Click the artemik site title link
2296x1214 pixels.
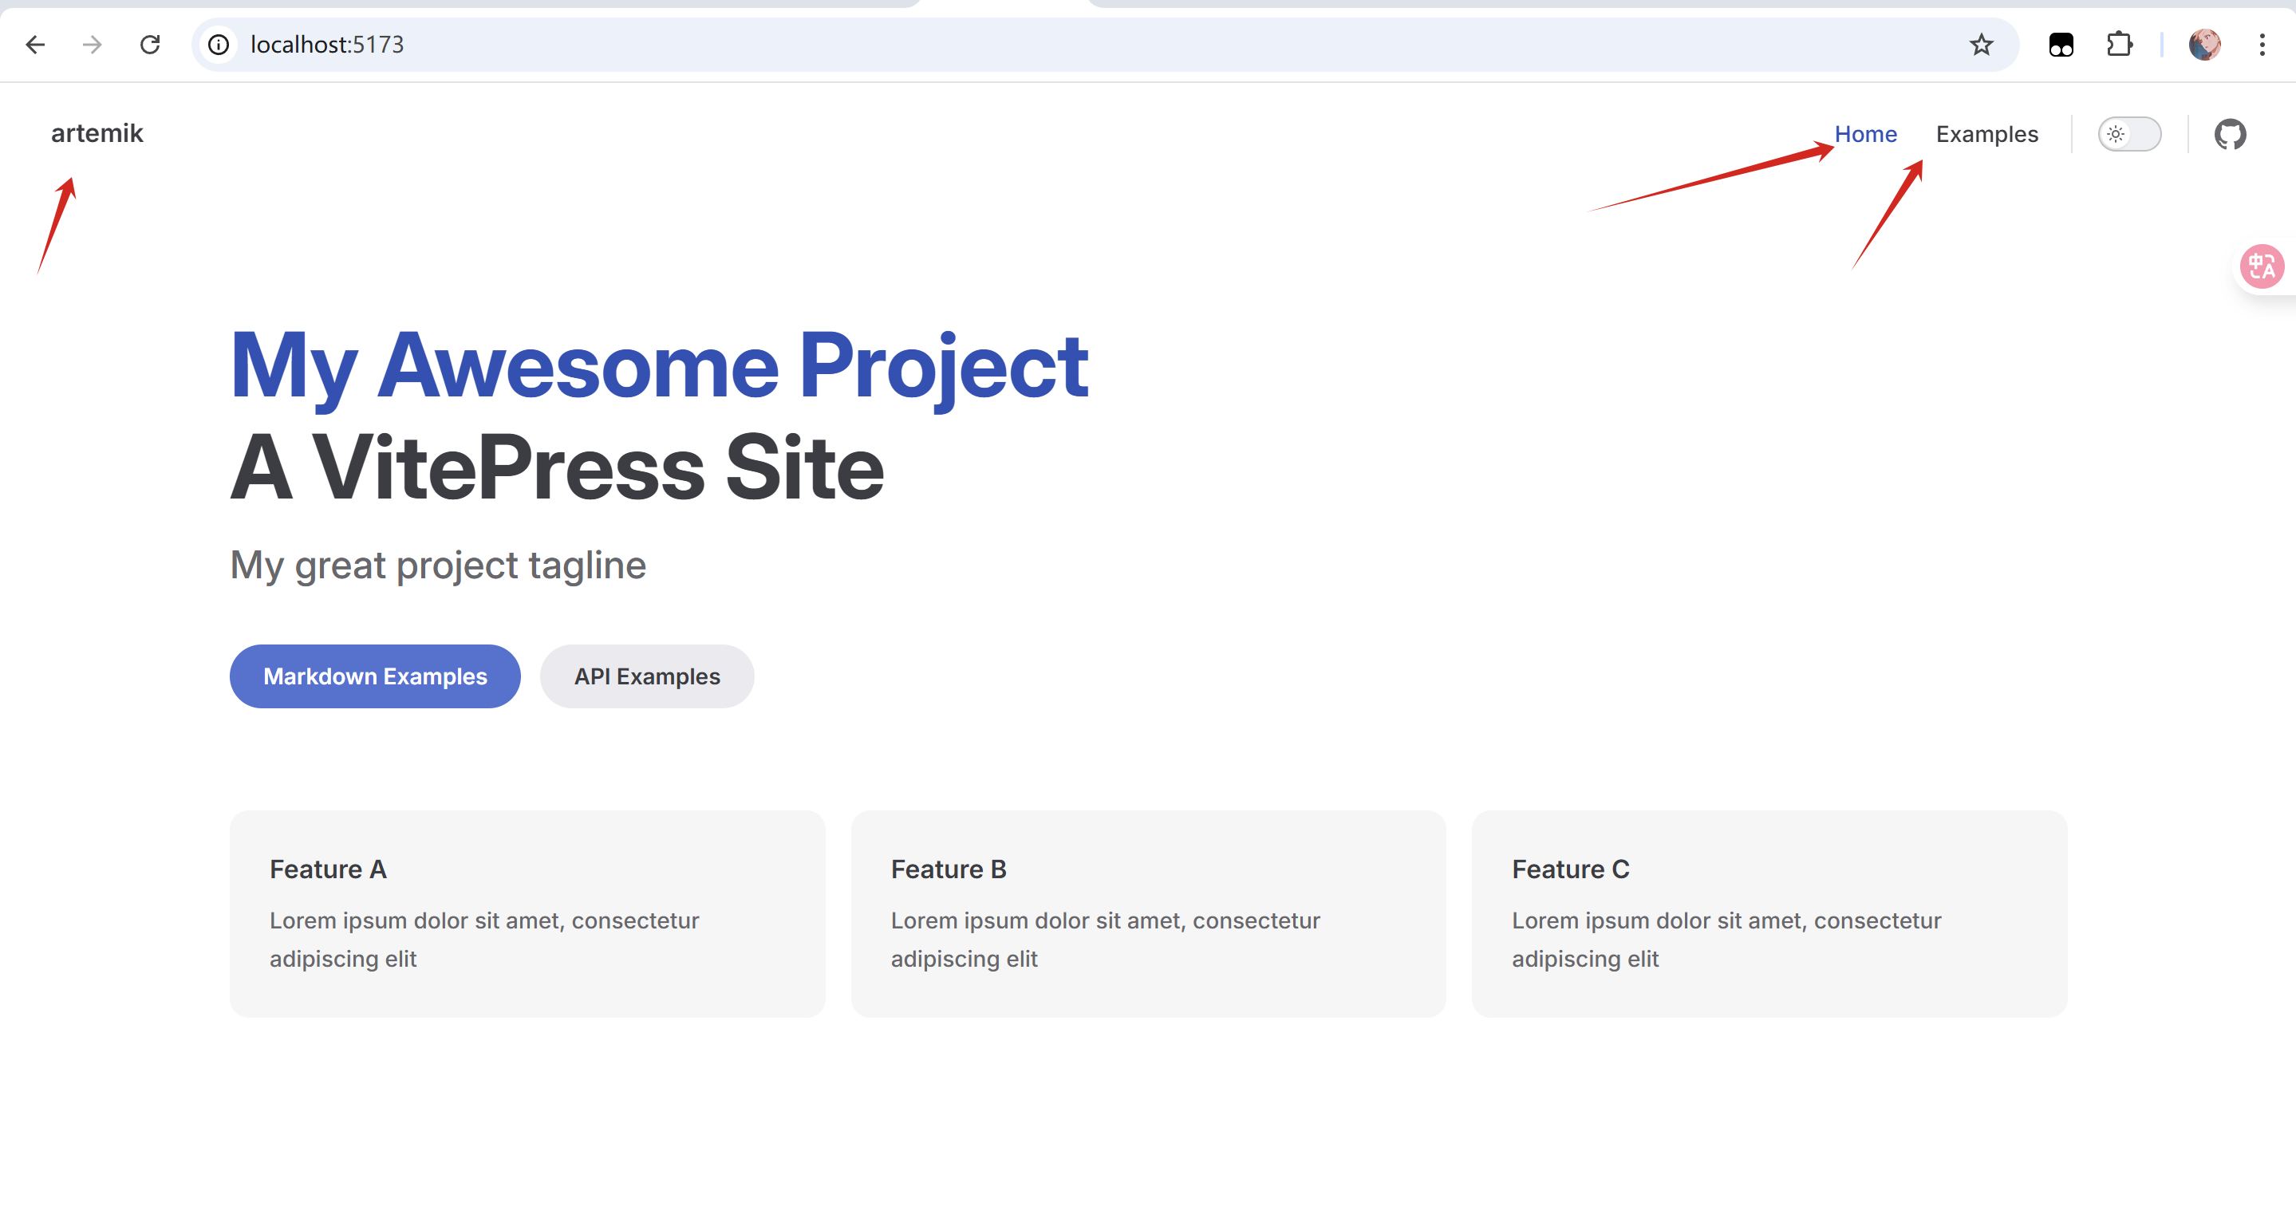(97, 134)
